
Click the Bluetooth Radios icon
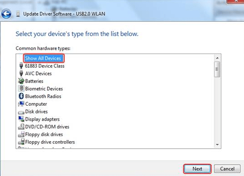tap(21, 96)
